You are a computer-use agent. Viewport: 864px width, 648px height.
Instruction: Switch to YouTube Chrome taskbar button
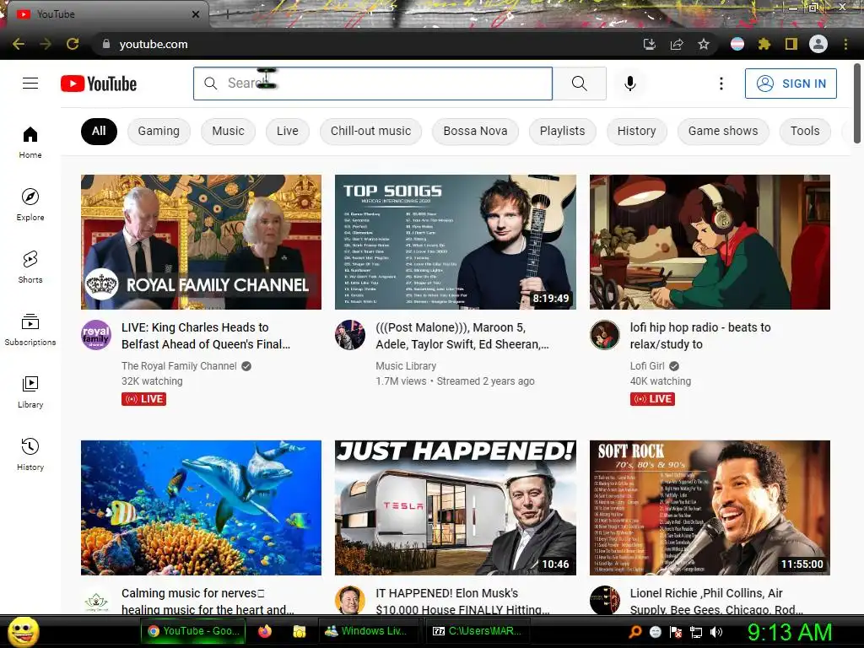coord(193,631)
